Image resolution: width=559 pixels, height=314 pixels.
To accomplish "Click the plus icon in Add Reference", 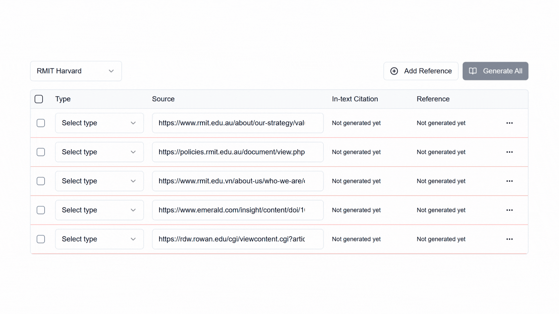I will click(x=394, y=71).
